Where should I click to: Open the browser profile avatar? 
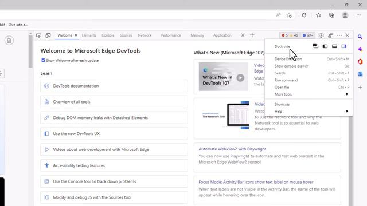pos(345,15)
